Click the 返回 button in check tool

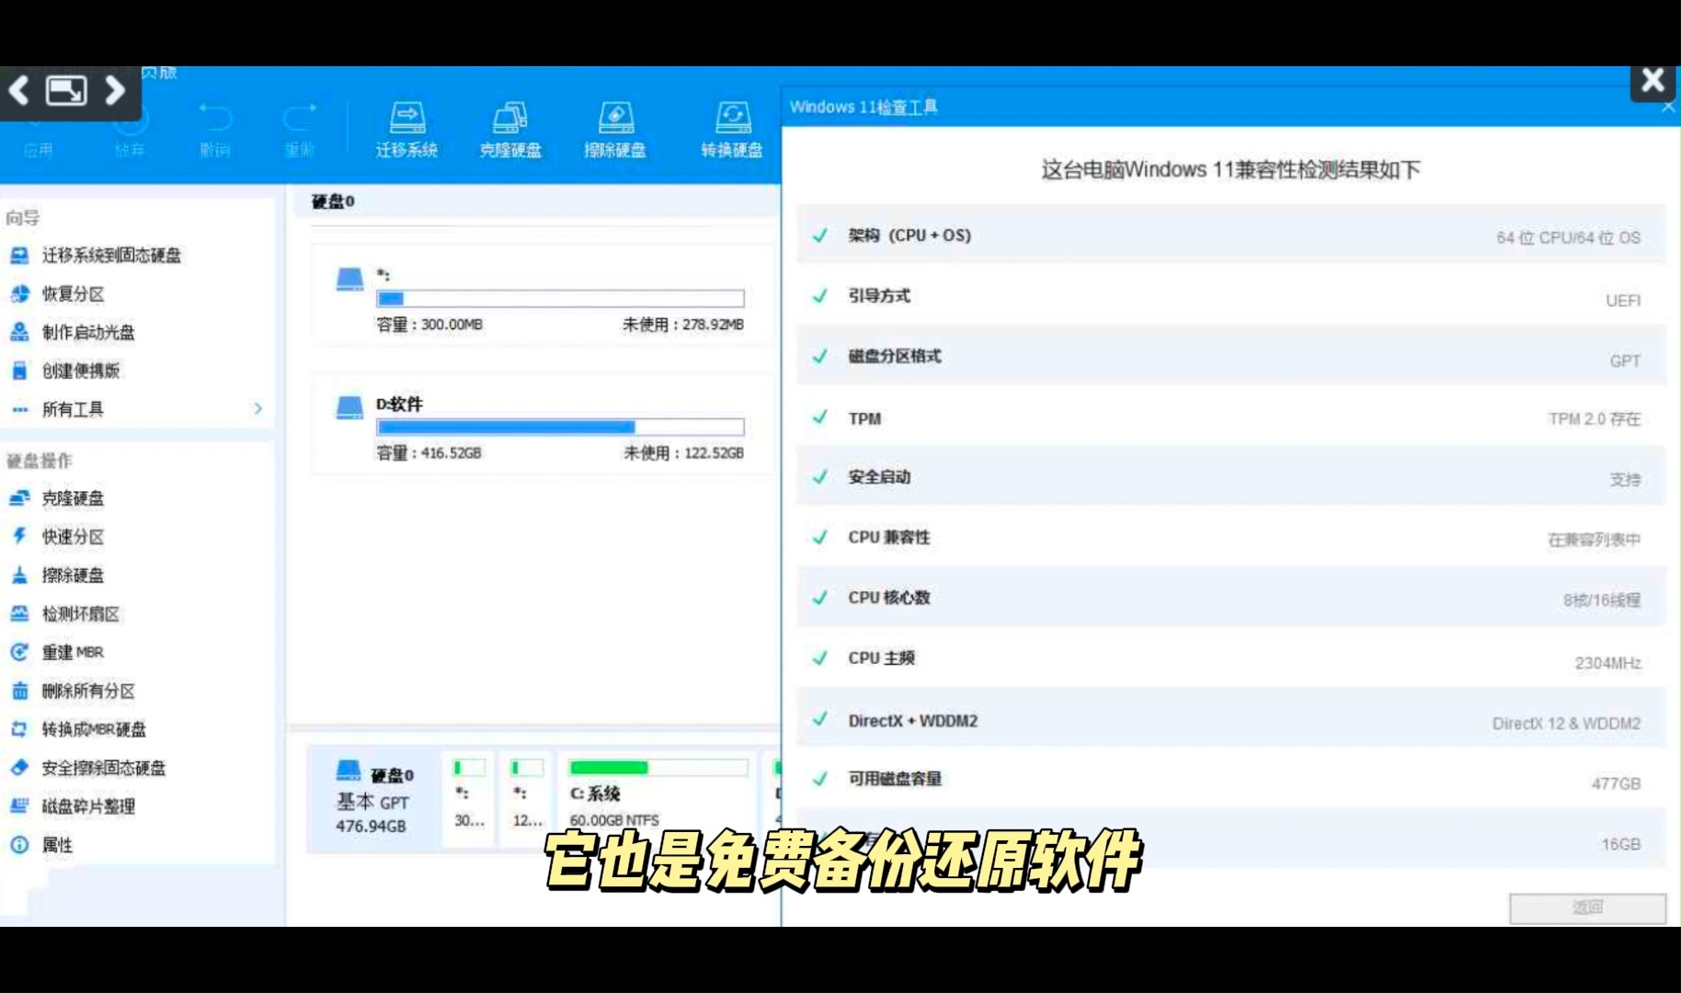click(1587, 908)
